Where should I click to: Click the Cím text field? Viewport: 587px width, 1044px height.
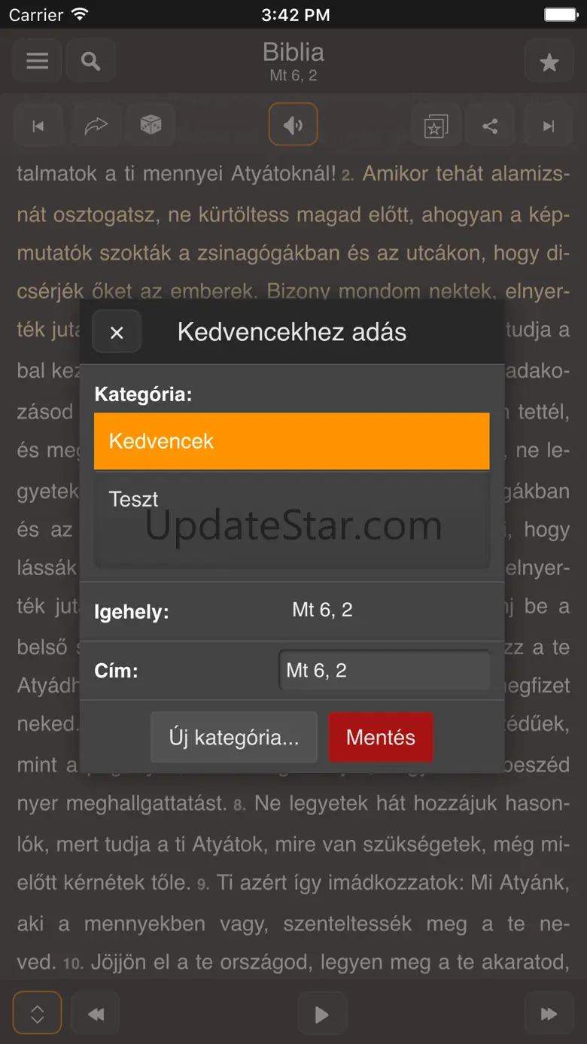[385, 670]
